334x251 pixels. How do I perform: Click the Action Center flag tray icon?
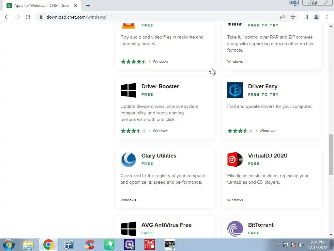[293, 245]
